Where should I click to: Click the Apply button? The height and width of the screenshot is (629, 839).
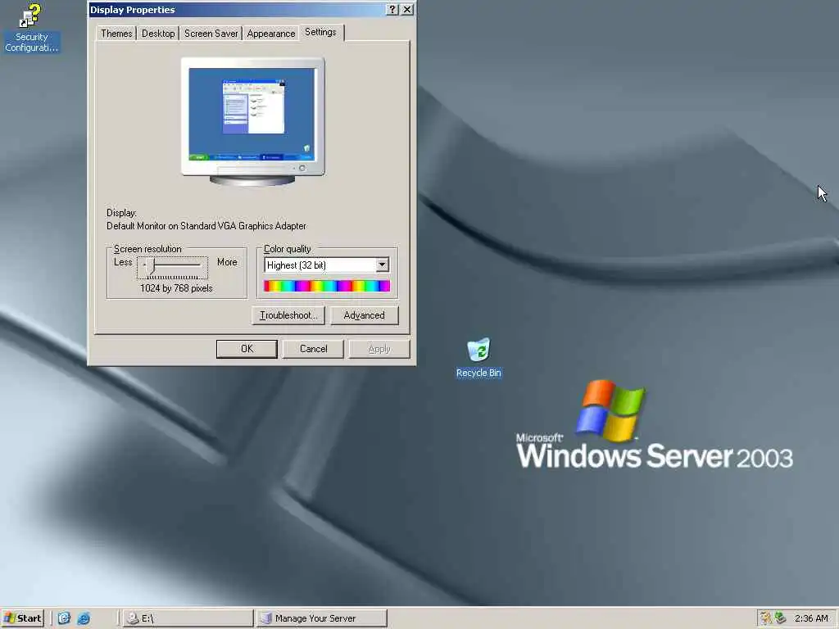pos(379,349)
